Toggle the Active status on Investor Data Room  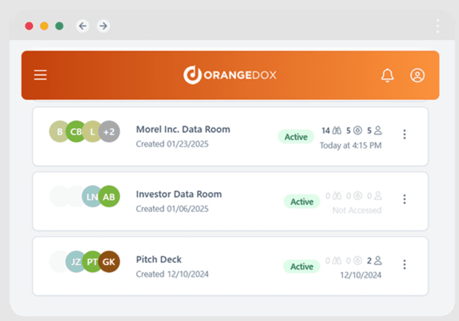(302, 201)
